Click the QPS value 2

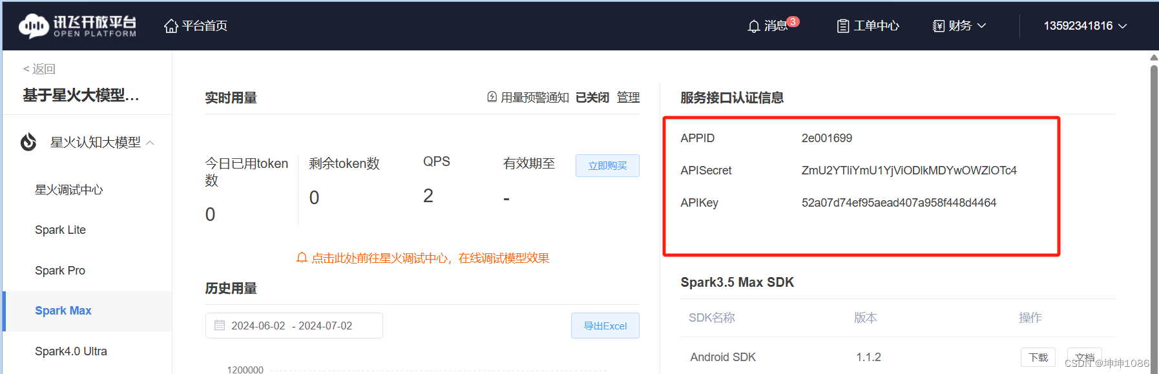click(428, 196)
